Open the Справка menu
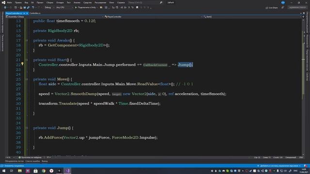The width and height of the screenshot is (310, 174). (x=121, y=2)
